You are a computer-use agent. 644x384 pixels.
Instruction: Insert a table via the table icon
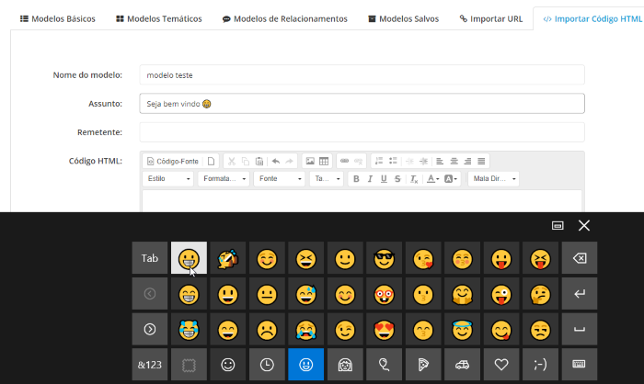coord(324,162)
